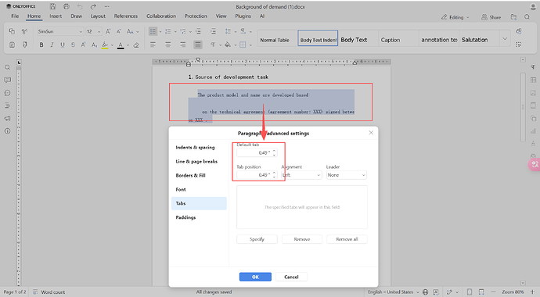540x297 pixels.
Task: Click OK button in dialog
Action: tap(255, 277)
